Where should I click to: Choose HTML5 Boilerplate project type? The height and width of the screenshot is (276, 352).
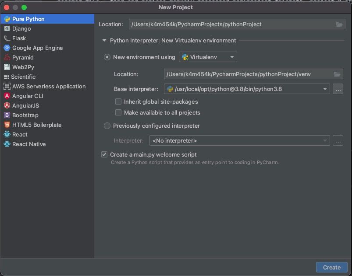pos(47,125)
